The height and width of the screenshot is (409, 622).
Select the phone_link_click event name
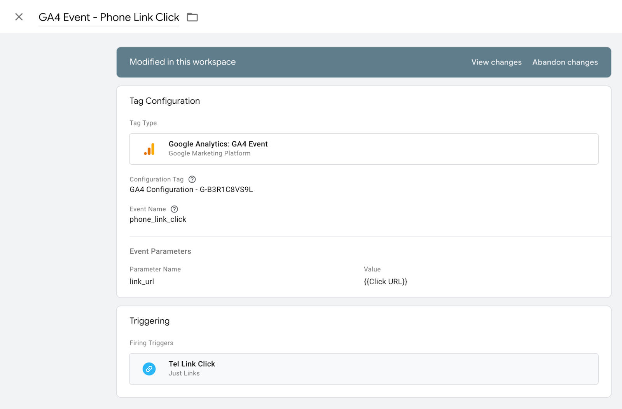(x=158, y=219)
